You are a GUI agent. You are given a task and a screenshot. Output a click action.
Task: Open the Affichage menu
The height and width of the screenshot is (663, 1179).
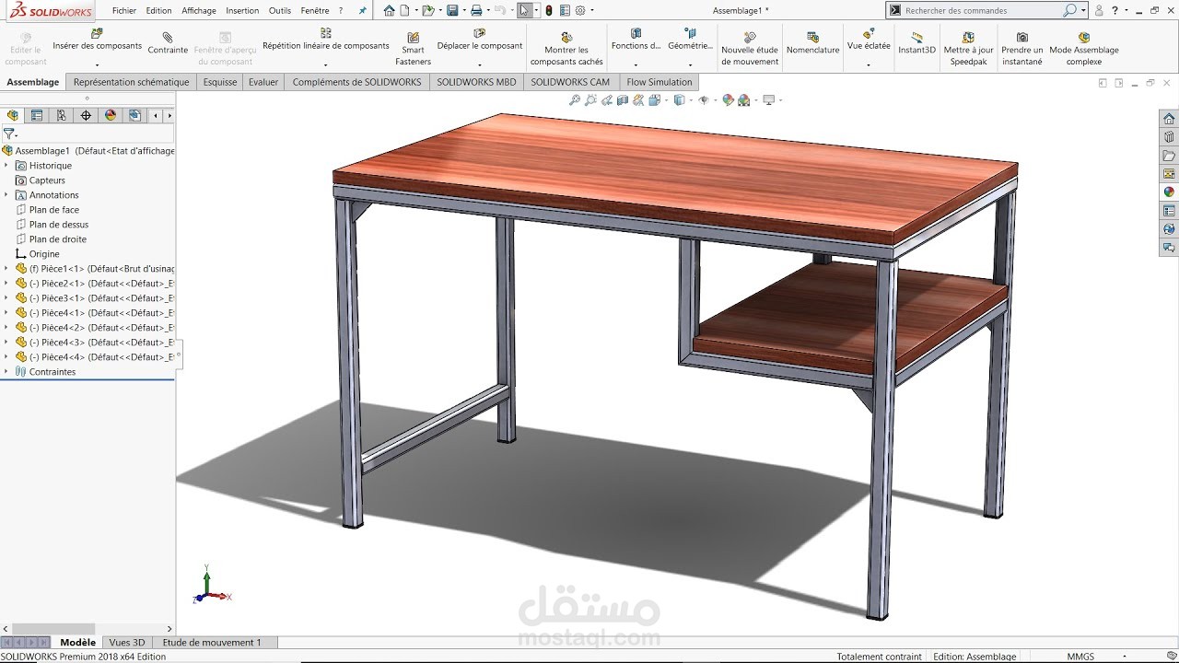click(x=199, y=11)
